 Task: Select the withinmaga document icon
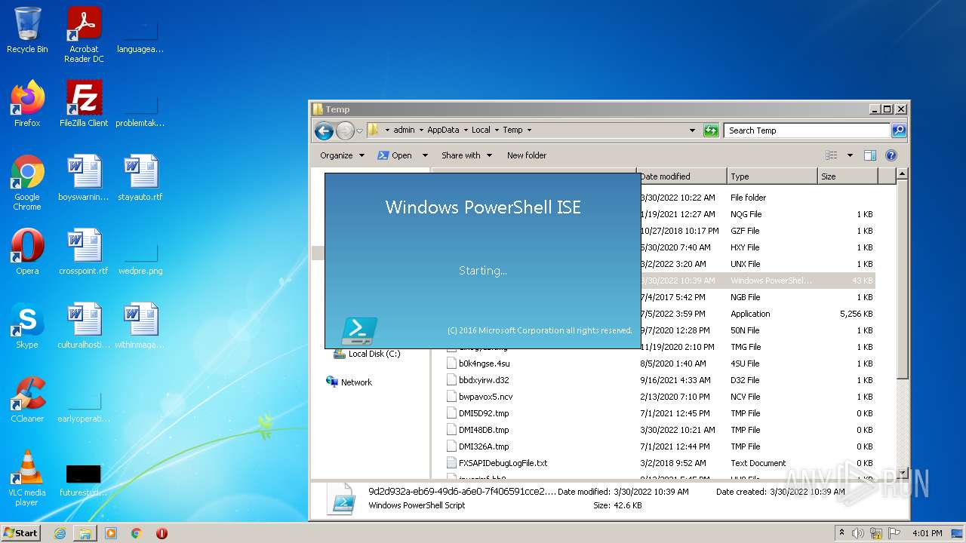[140, 326]
